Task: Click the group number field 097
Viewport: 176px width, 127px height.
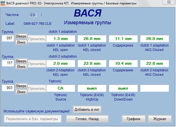Action: [8, 38]
